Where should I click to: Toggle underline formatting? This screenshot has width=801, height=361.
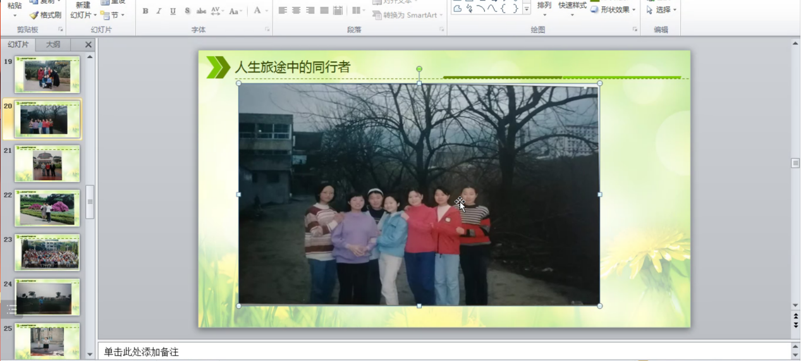click(x=173, y=11)
